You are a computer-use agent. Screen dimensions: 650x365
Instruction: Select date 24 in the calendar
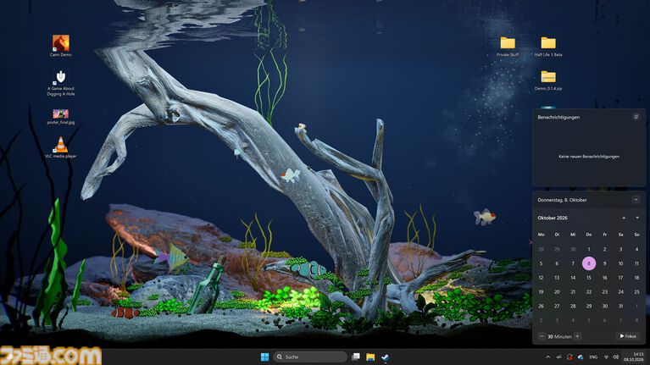pos(620,291)
